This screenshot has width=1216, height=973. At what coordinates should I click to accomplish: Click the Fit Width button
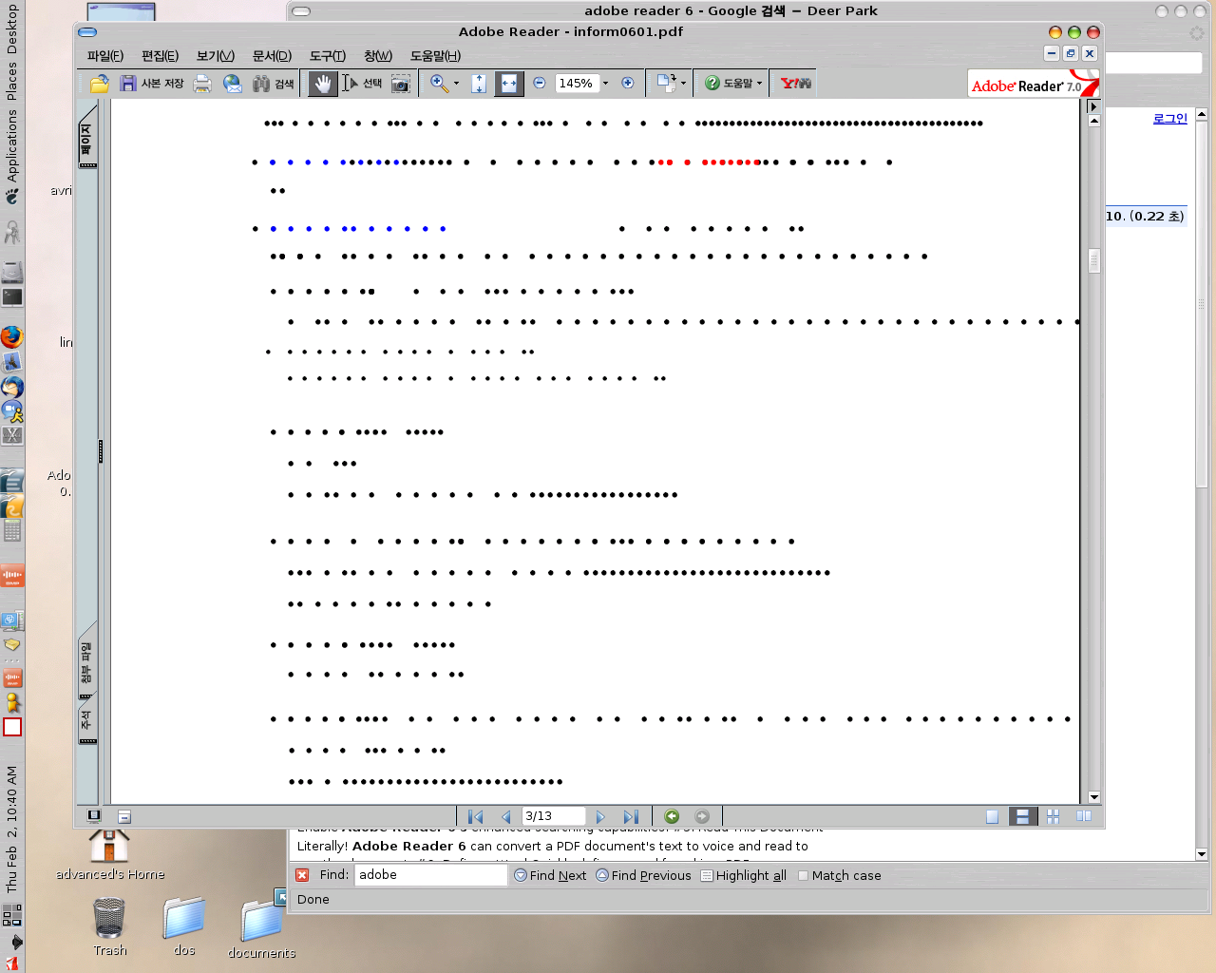tap(509, 84)
